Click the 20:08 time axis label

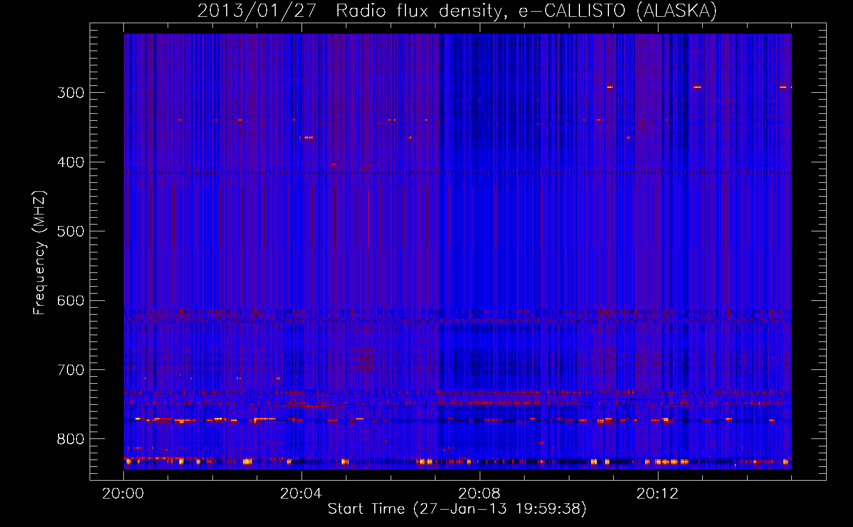coord(479,494)
